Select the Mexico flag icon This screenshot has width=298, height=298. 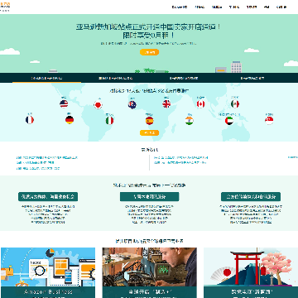235,104
